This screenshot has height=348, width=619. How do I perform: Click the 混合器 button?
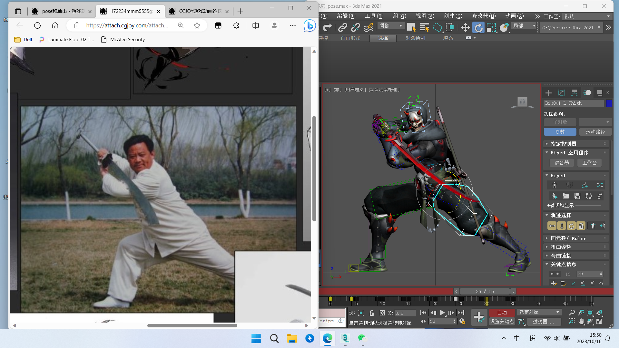562,163
